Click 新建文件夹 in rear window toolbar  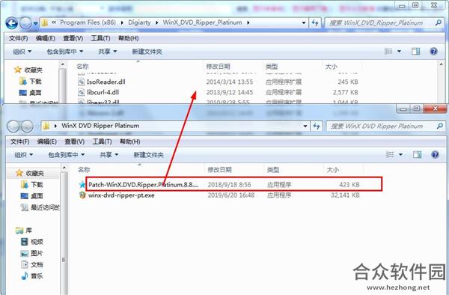click(x=147, y=52)
